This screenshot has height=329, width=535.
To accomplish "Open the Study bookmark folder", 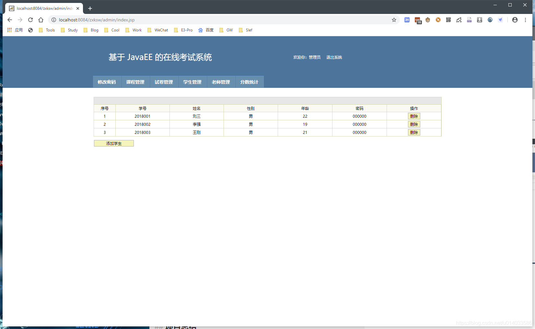I will point(69,30).
